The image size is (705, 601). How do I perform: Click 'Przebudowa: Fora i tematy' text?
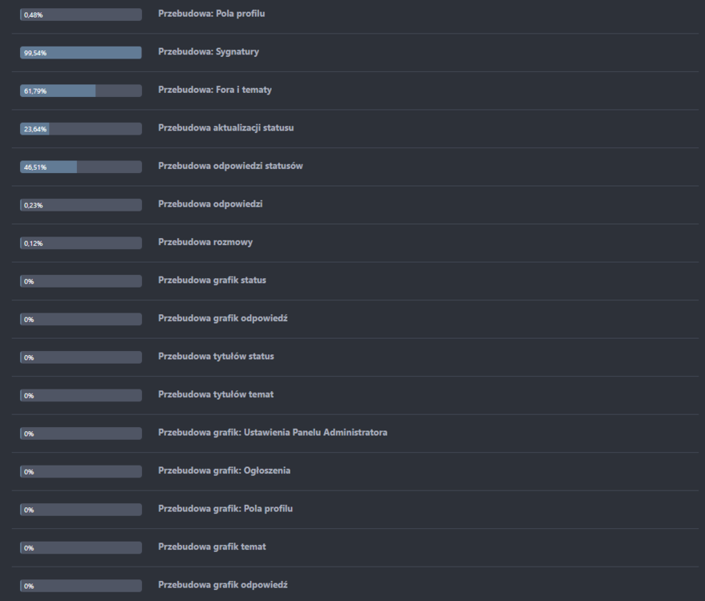coord(215,90)
